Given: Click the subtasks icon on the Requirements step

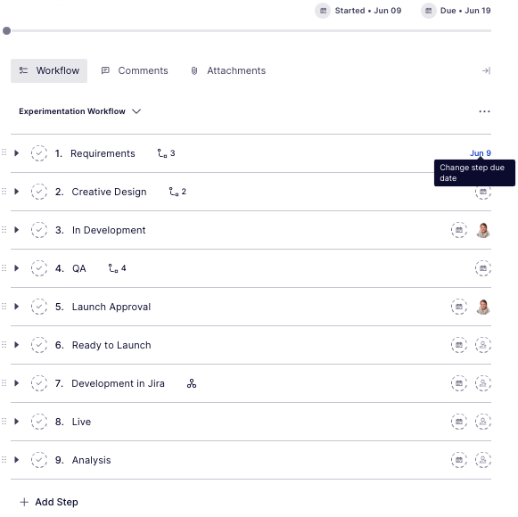Looking at the screenshot, I should click(x=162, y=153).
